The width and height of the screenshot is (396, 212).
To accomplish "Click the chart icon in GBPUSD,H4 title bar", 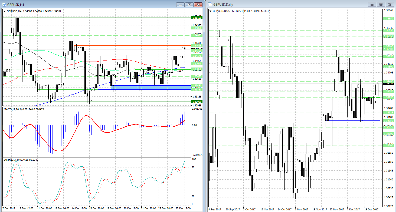I will 4,4.
